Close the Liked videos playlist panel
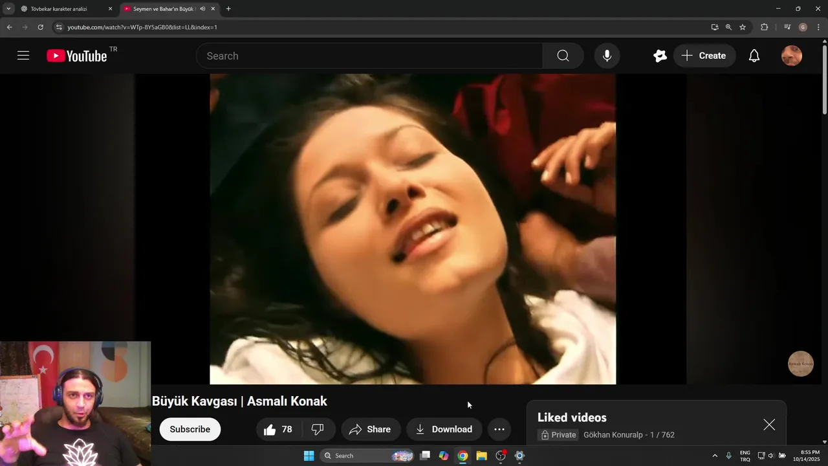The width and height of the screenshot is (828, 466). (769, 425)
